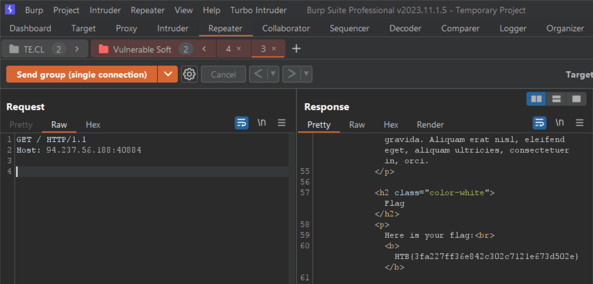This screenshot has width=593, height=284.
Task: Open the Burp menu
Action: tap(34, 10)
